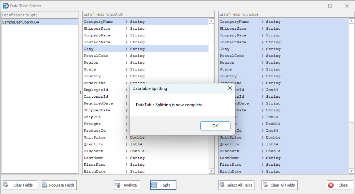The width and height of the screenshot is (355, 194).
Task: Click the red Close circle icon
Action: [331, 185]
